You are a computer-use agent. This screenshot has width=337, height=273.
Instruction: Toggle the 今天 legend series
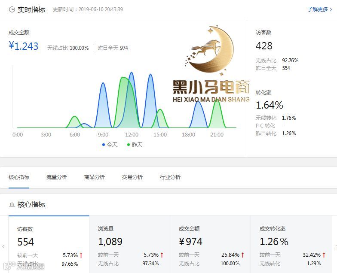point(110,144)
